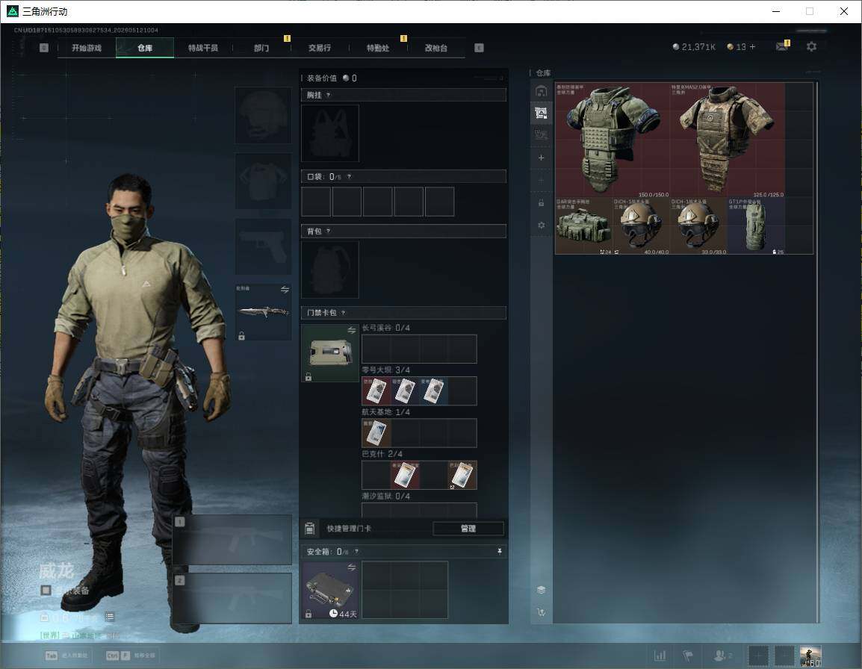Select the safe box case item
This screenshot has height=669, width=862.
click(x=330, y=590)
